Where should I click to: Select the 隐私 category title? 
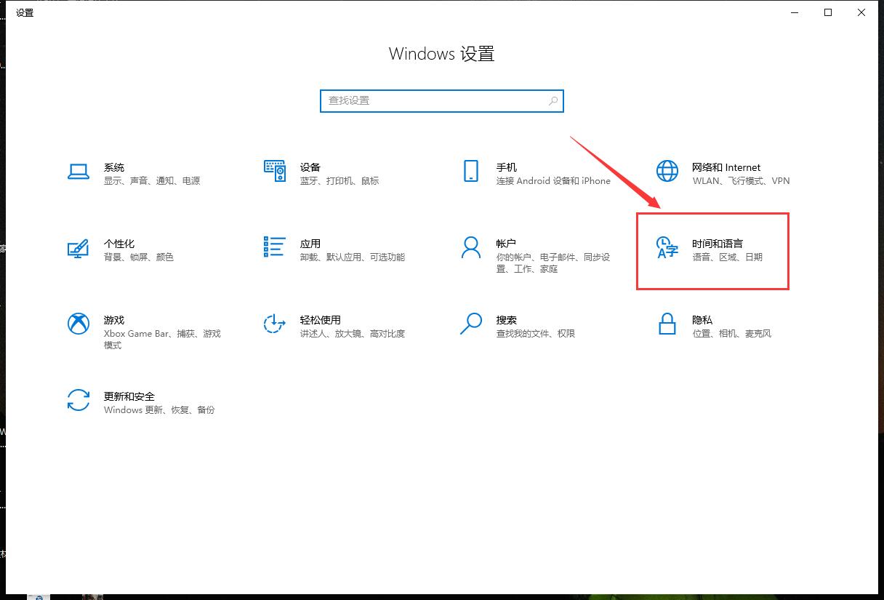702,320
